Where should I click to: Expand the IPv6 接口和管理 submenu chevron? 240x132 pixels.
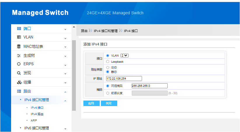[65, 129]
